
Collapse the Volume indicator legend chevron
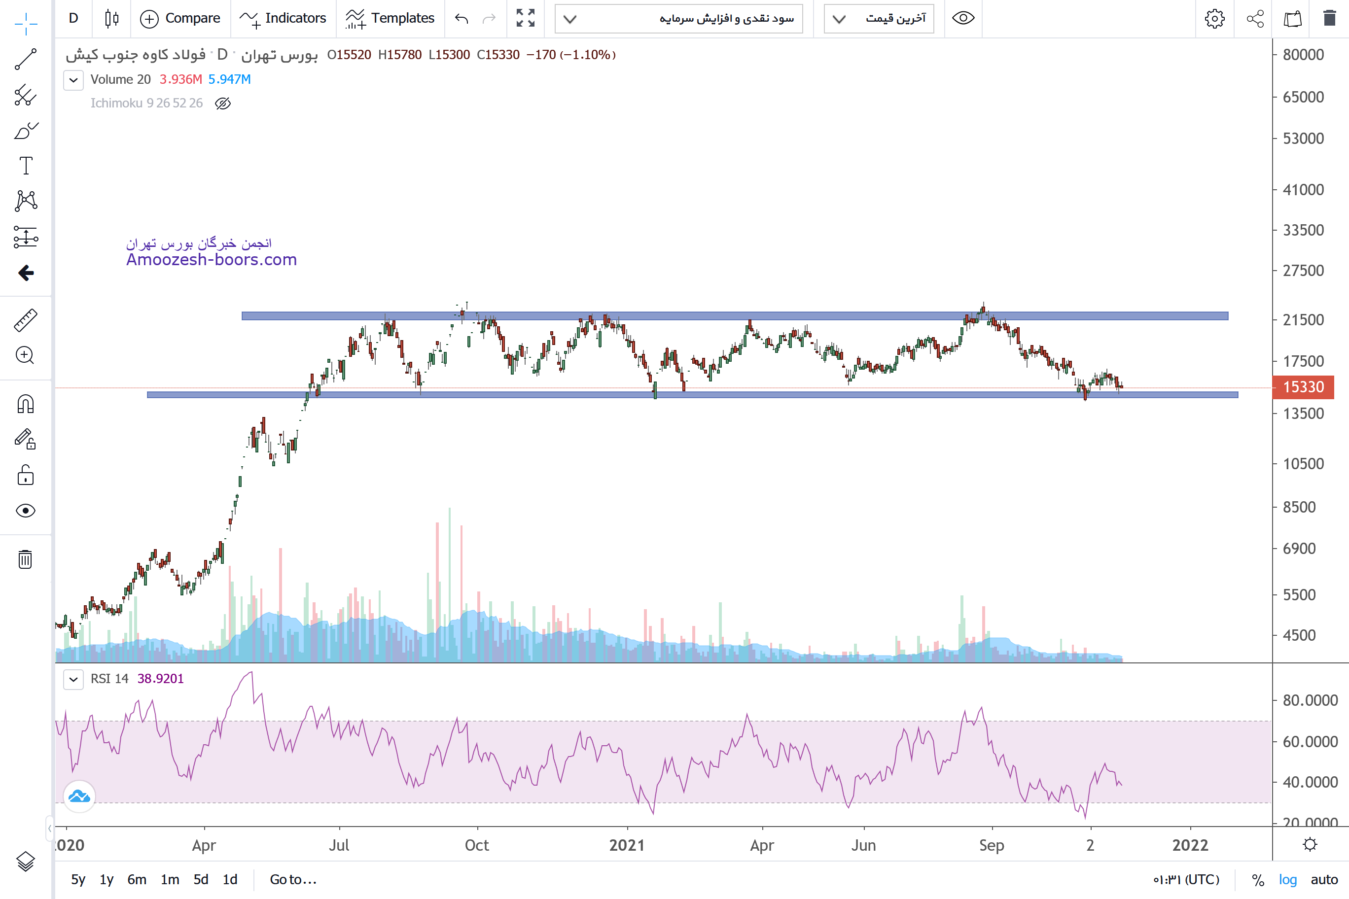tap(73, 80)
